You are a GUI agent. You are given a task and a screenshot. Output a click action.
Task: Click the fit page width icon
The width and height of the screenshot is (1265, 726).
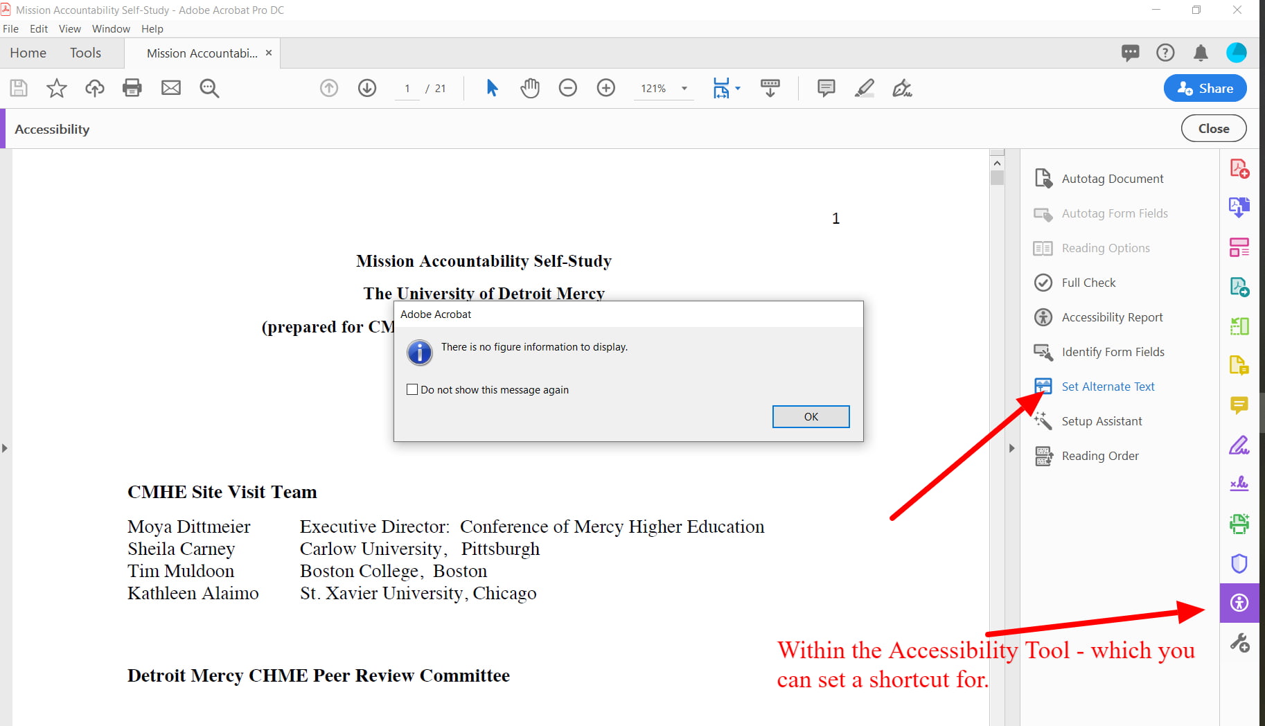(721, 88)
